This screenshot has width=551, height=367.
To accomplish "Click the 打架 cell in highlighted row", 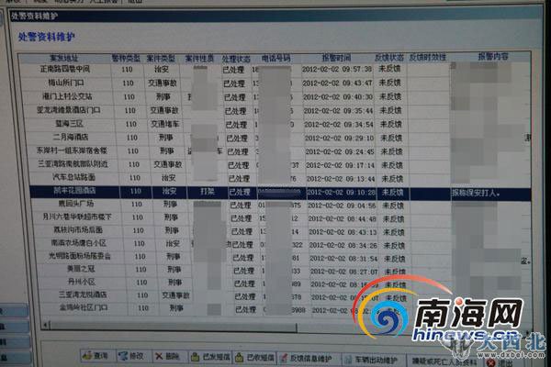I will coord(208,192).
